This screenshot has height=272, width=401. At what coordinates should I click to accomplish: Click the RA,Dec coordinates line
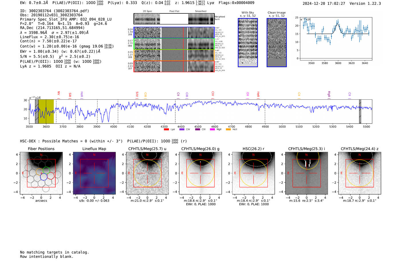pos(52,28)
